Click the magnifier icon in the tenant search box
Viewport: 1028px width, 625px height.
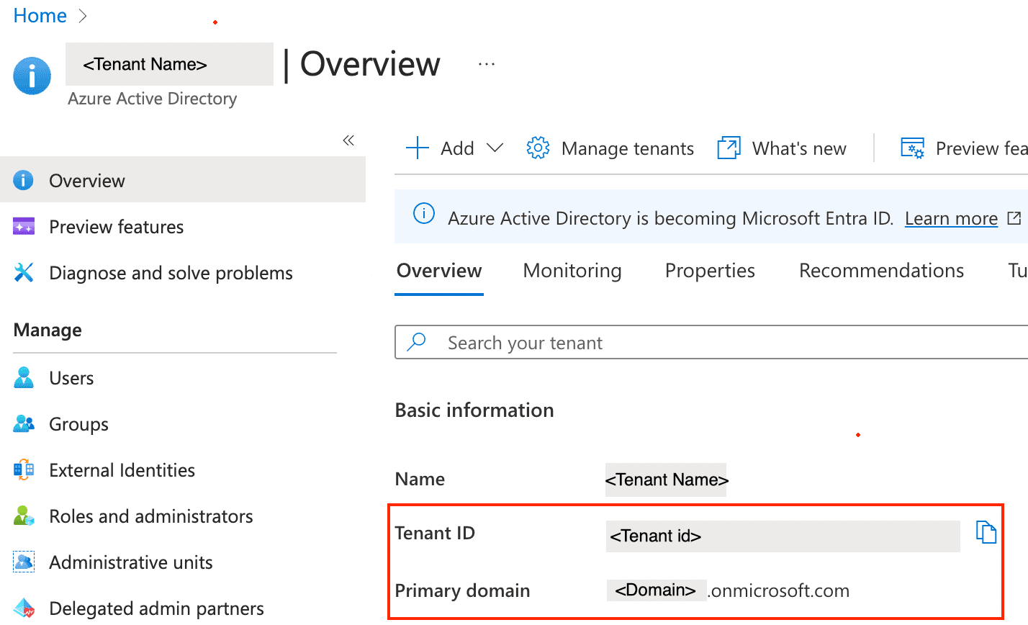tap(417, 341)
